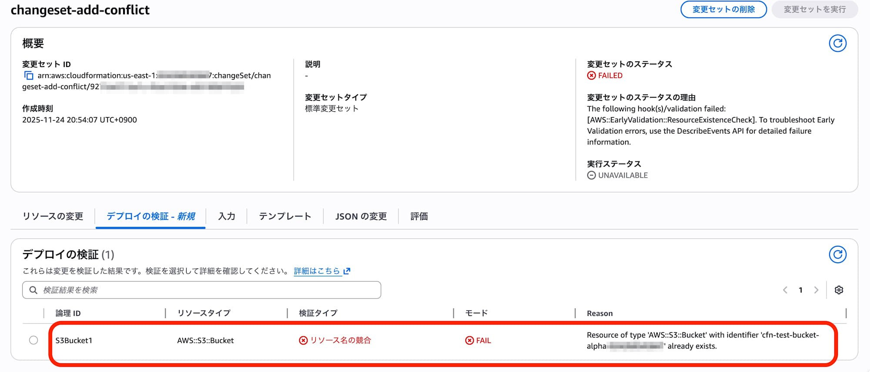Refresh the 概要 overview panel

[x=837, y=44]
